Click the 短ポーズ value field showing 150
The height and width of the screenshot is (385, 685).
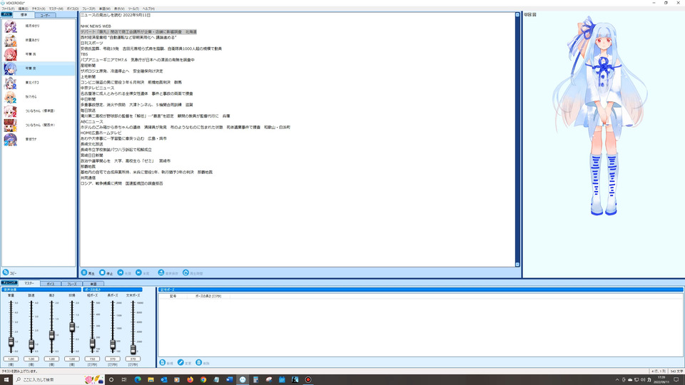click(x=92, y=359)
